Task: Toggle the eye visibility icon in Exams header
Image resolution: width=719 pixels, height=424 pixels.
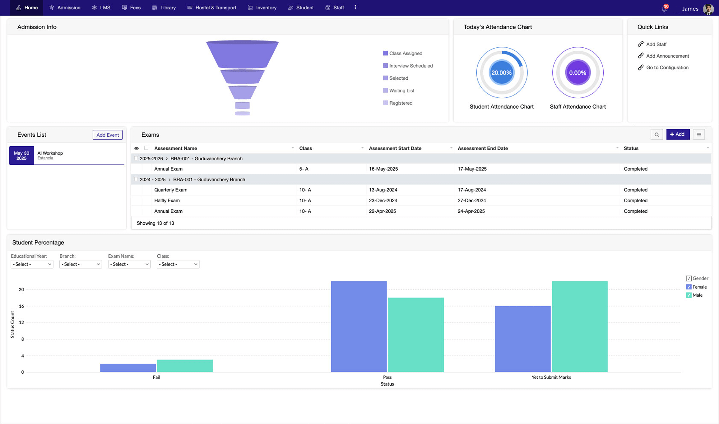Action: (x=137, y=148)
